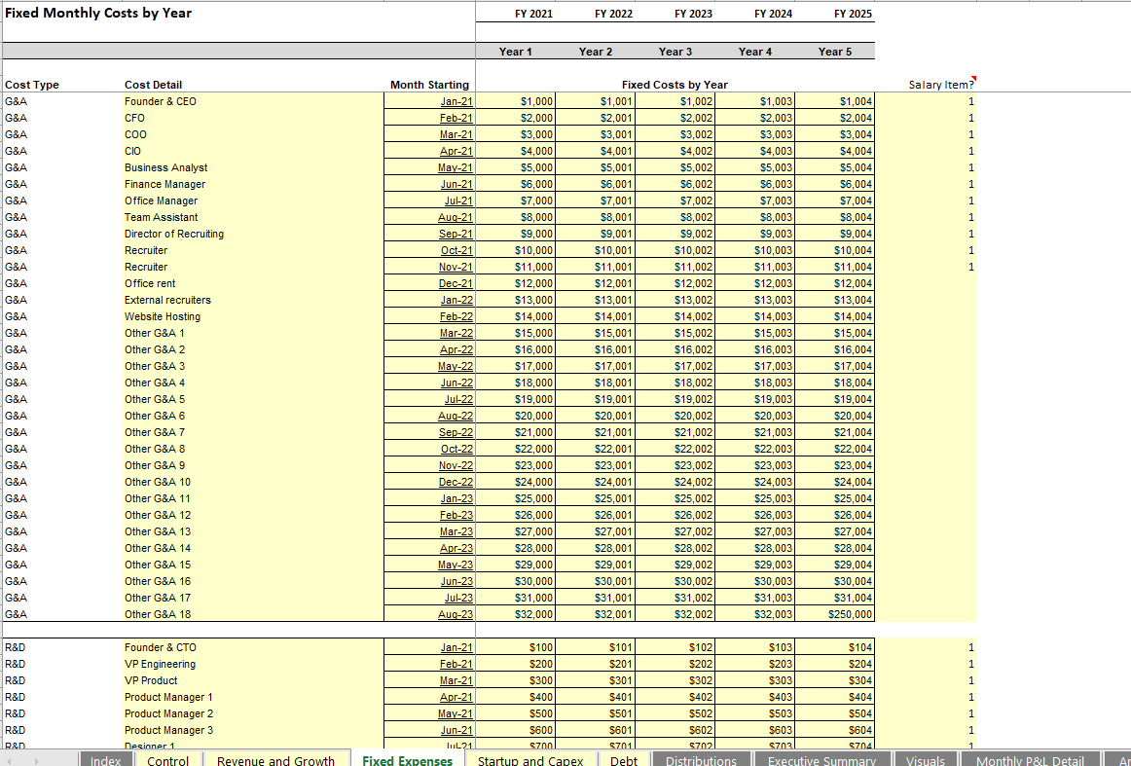1131x766 pixels.
Task: Select the Product Manager 2 cell
Action: tap(253, 714)
